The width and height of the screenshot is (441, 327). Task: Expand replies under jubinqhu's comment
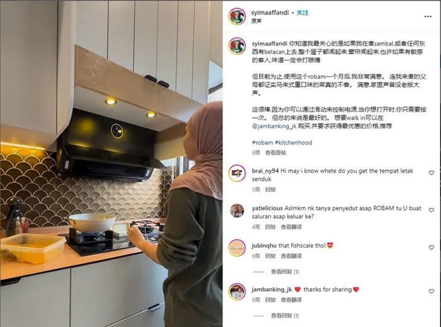285,272
